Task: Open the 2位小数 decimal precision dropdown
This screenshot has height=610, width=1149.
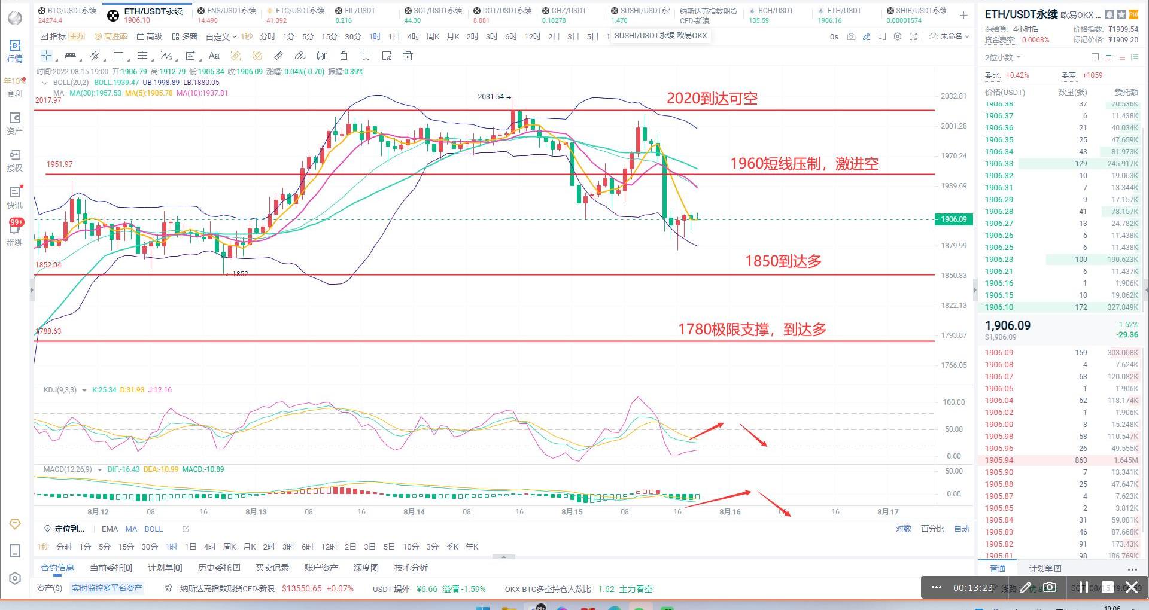Action: click(x=1002, y=57)
